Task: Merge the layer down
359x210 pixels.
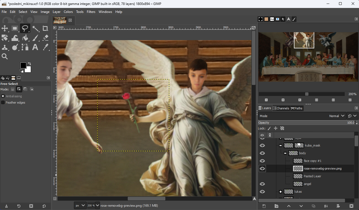Action: (326, 206)
